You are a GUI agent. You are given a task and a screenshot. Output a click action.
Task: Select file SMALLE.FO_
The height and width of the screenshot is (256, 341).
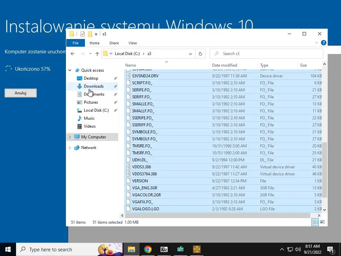tap(143, 104)
